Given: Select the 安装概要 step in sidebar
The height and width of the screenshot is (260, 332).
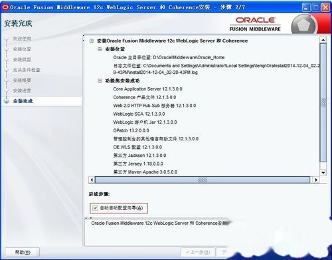Looking at the screenshot, I should [x=22, y=80].
